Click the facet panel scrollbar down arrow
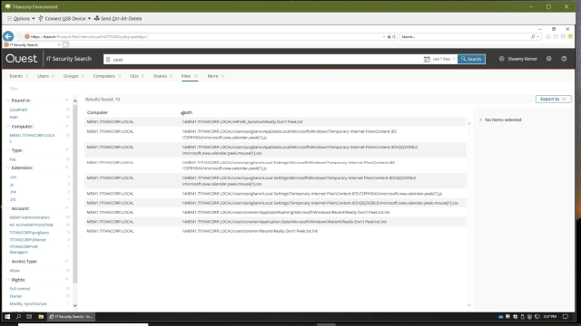Image resolution: width=581 pixels, height=326 pixels. point(75,306)
